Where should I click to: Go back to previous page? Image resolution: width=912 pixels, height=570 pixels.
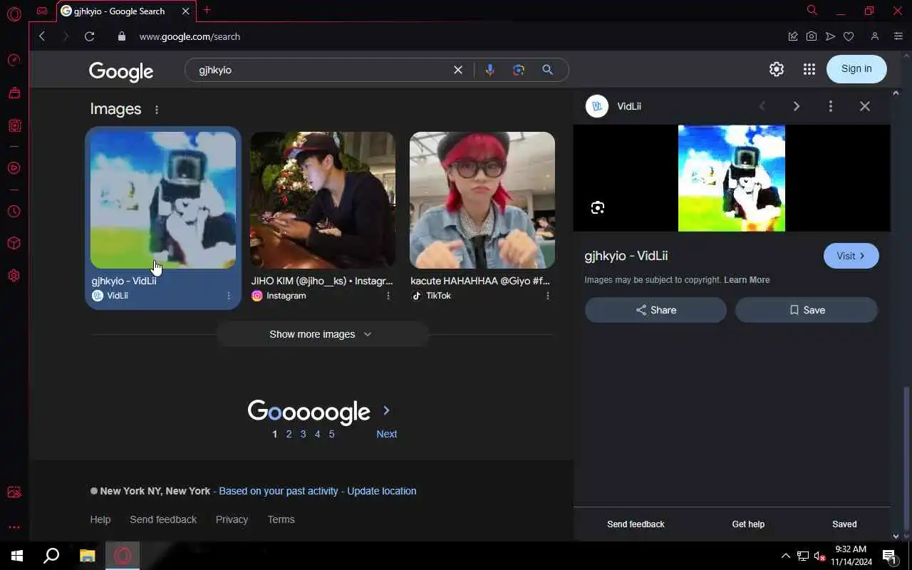pyautogui.click(x=42, y=36)
